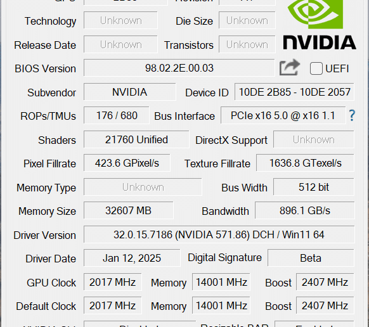This screenshot has height=327, width=369.
Task: Click the Texture Fillrate 1636.8 GTexel/s field
Action: coord(305,163)
